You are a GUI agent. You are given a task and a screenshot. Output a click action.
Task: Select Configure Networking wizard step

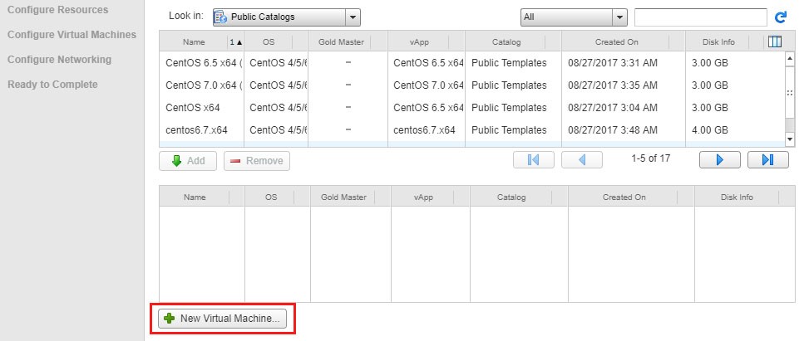(59, 60)
